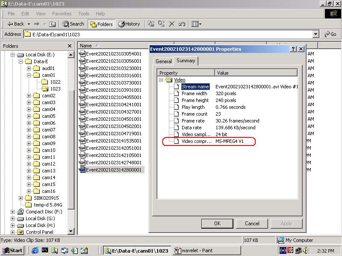The image size is (342, 256).
Task: Select file icon of Event20021023142748001
Action: tap(82, 163)
